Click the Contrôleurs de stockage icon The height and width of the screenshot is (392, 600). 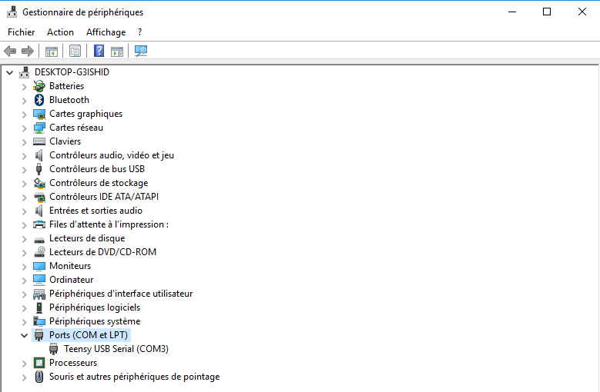(x=39, y=183)
